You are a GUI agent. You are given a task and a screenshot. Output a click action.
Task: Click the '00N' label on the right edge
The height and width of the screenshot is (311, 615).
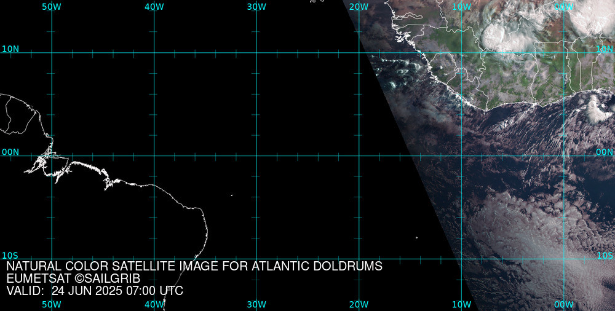tap(605, 152)
